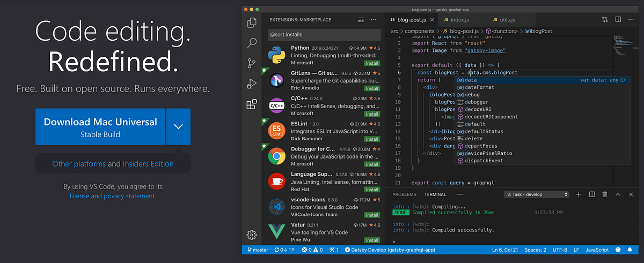Open the panel overflow ellipsis menu
Viewport: 644px width, 263px height.
click(459, 194)
